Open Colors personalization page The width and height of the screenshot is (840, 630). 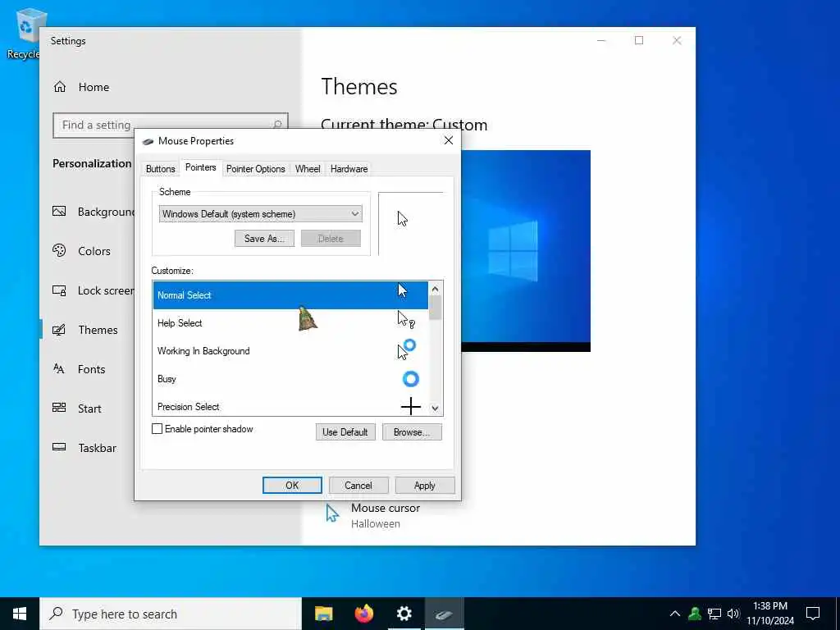81,251
